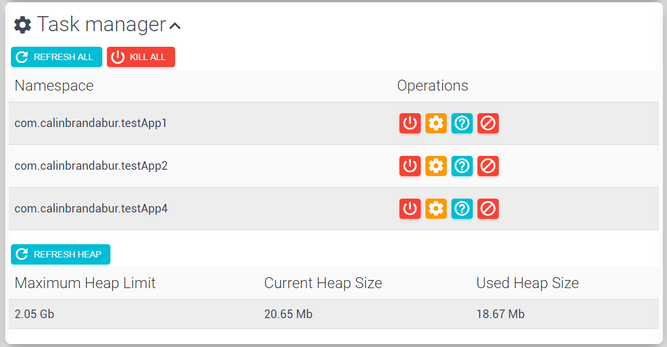Click the question mark icon for testApp2

pos(462,166)
